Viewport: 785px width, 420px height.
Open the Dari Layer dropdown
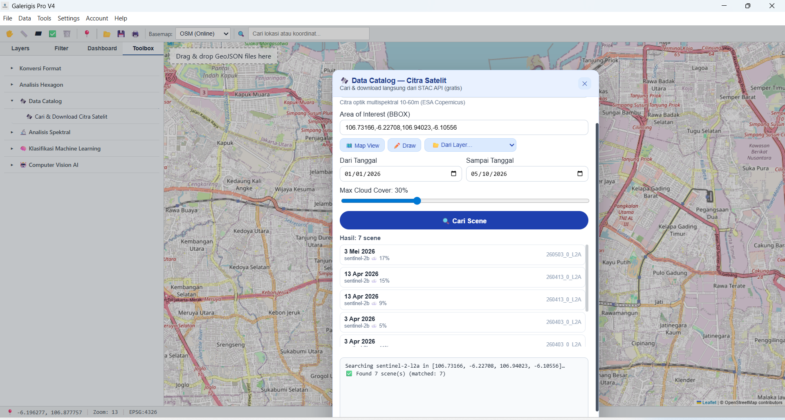coord(470,145)
